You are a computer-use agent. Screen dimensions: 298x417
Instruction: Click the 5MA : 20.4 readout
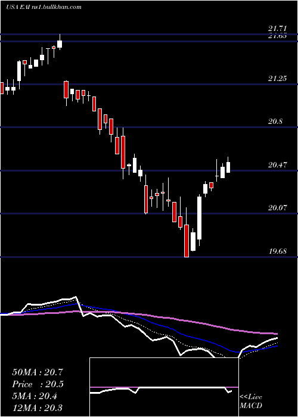(x=35, y=397)
